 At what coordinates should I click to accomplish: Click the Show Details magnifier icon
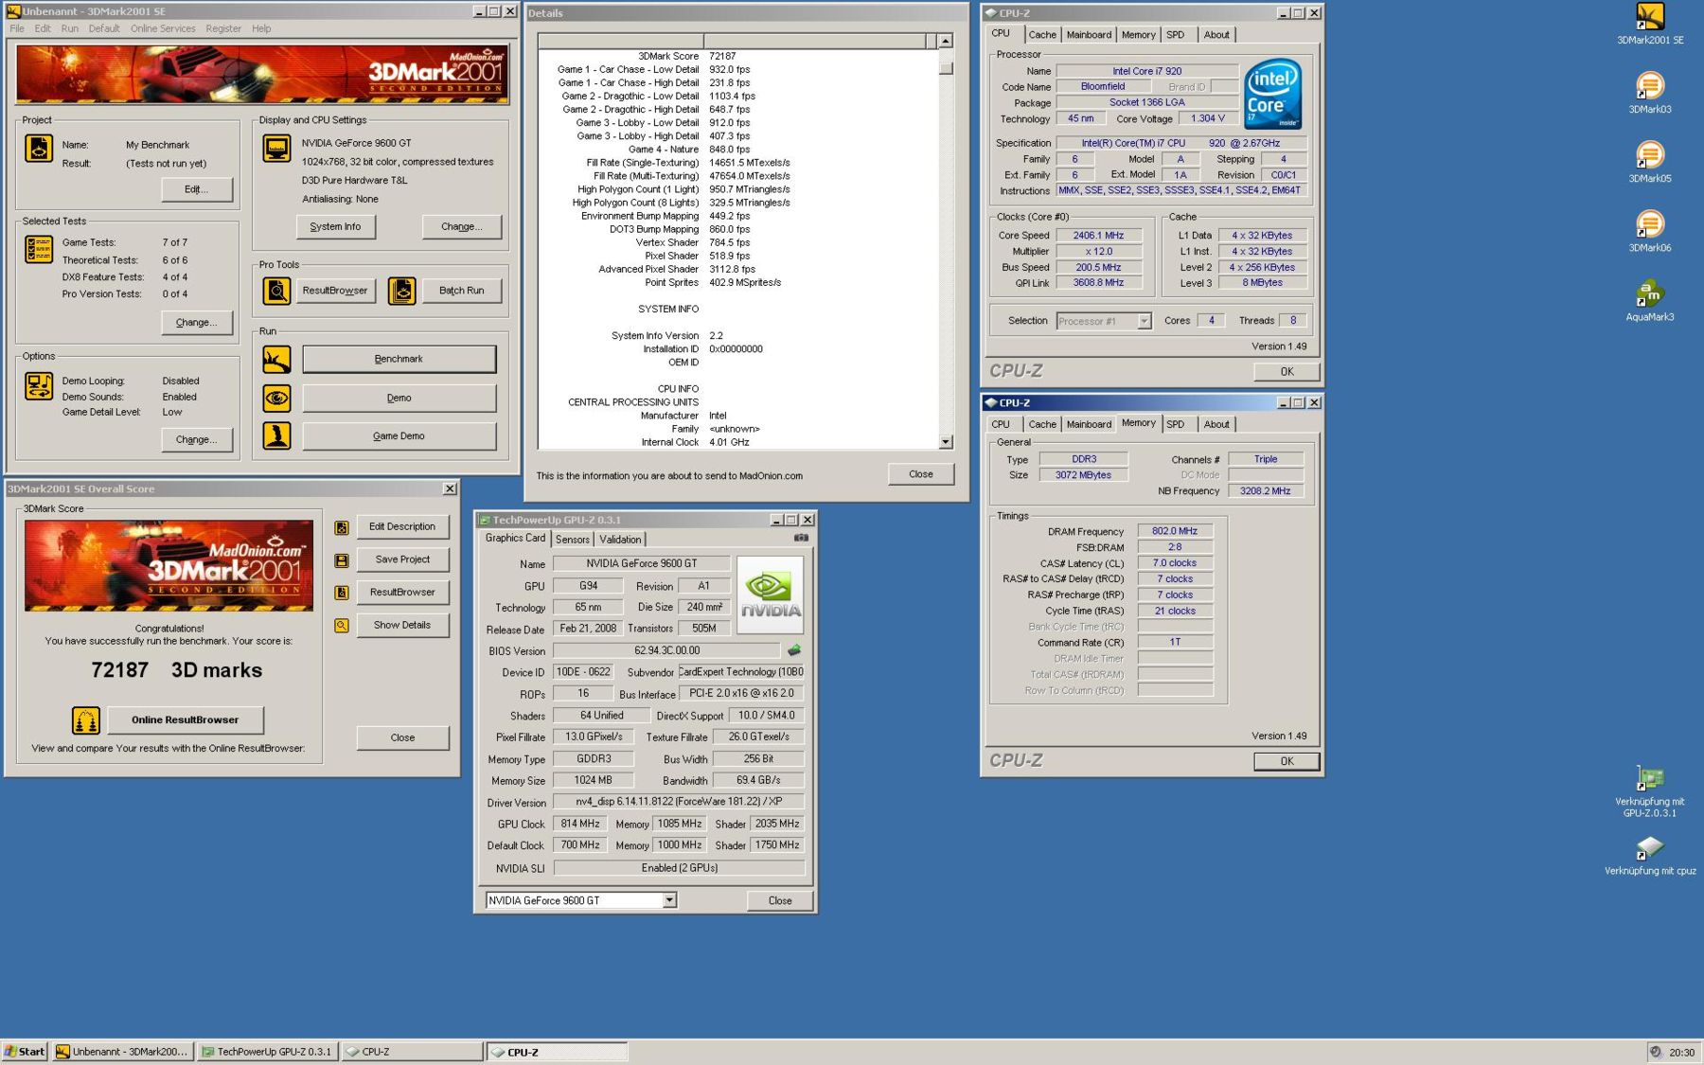[342, 626]
